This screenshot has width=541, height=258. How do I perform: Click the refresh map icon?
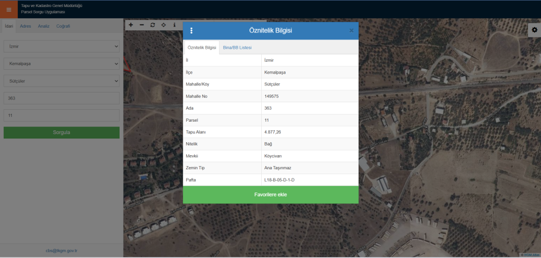click(153, 25)
